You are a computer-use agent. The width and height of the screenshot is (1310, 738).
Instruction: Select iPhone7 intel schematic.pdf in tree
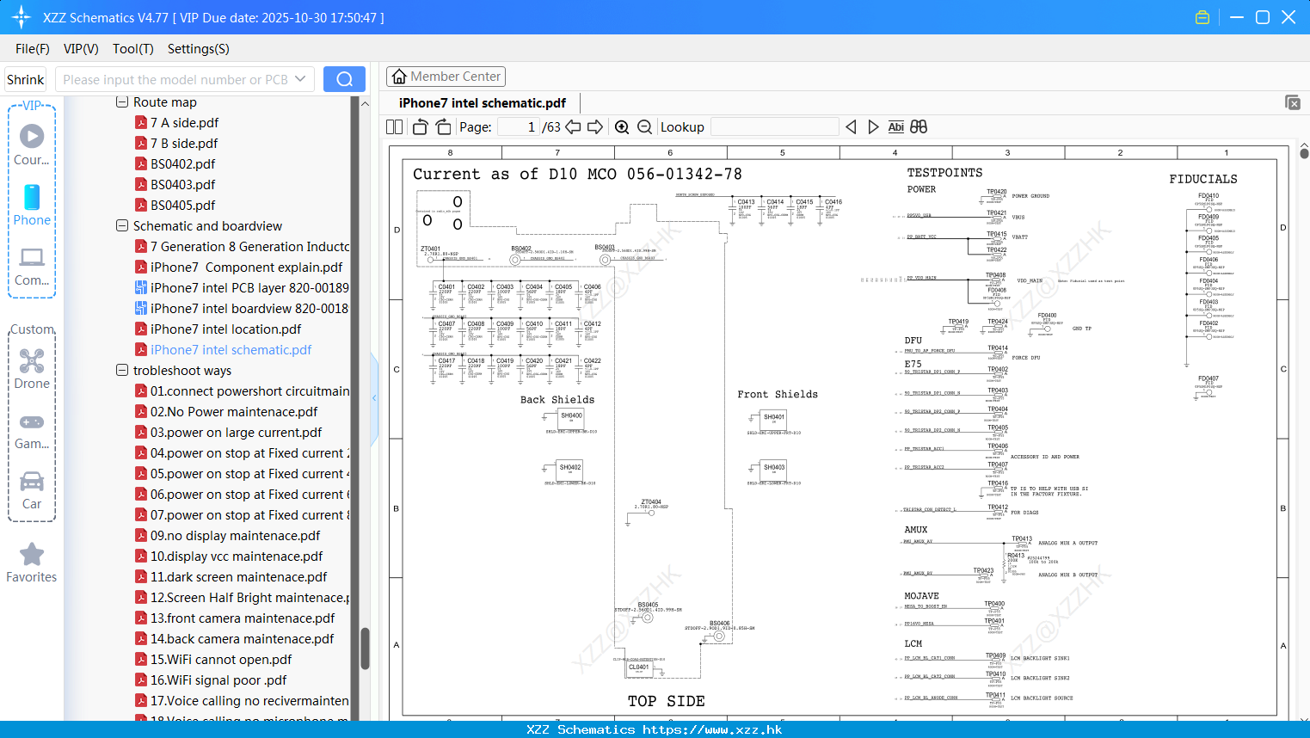[223, 350]
